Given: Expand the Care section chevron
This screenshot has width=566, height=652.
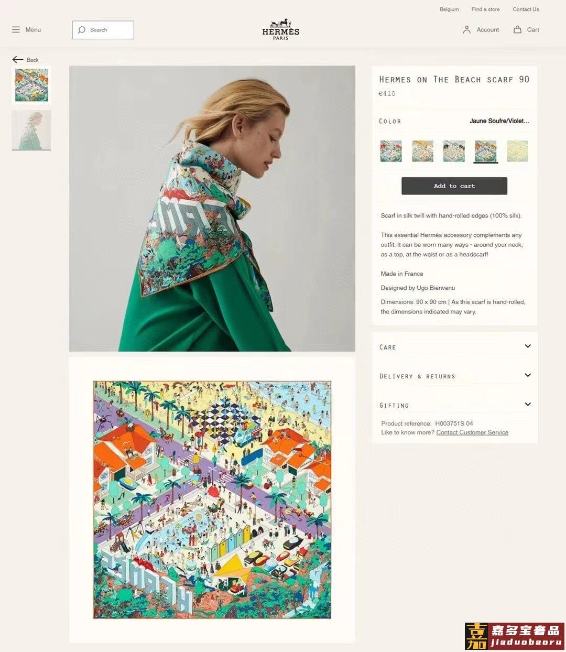Looking at the screenshot, I should tap(528, 346).
